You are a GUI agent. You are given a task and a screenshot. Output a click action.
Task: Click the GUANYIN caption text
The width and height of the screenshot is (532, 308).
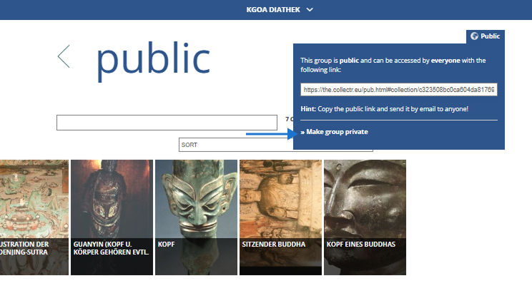(111, 248)
